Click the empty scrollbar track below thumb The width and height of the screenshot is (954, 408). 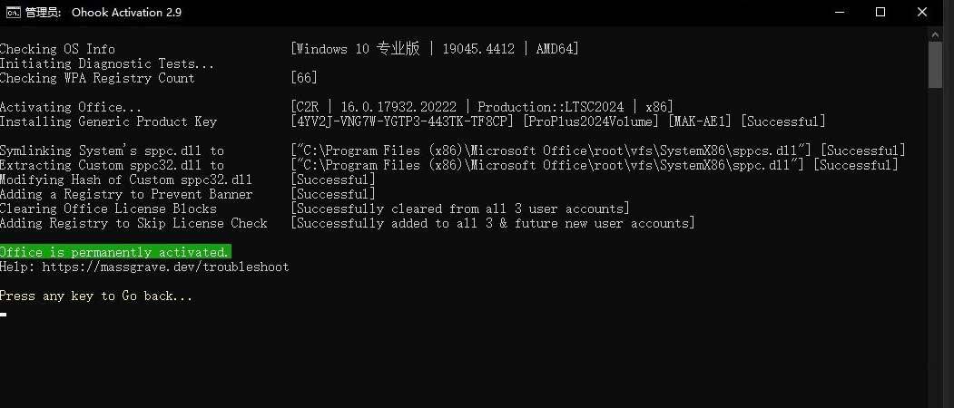click(936, 243)
